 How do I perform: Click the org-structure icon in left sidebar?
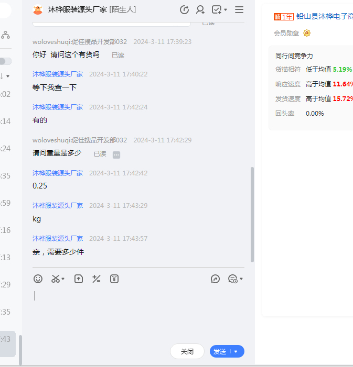pyautogui.click(x=5, y=35)
